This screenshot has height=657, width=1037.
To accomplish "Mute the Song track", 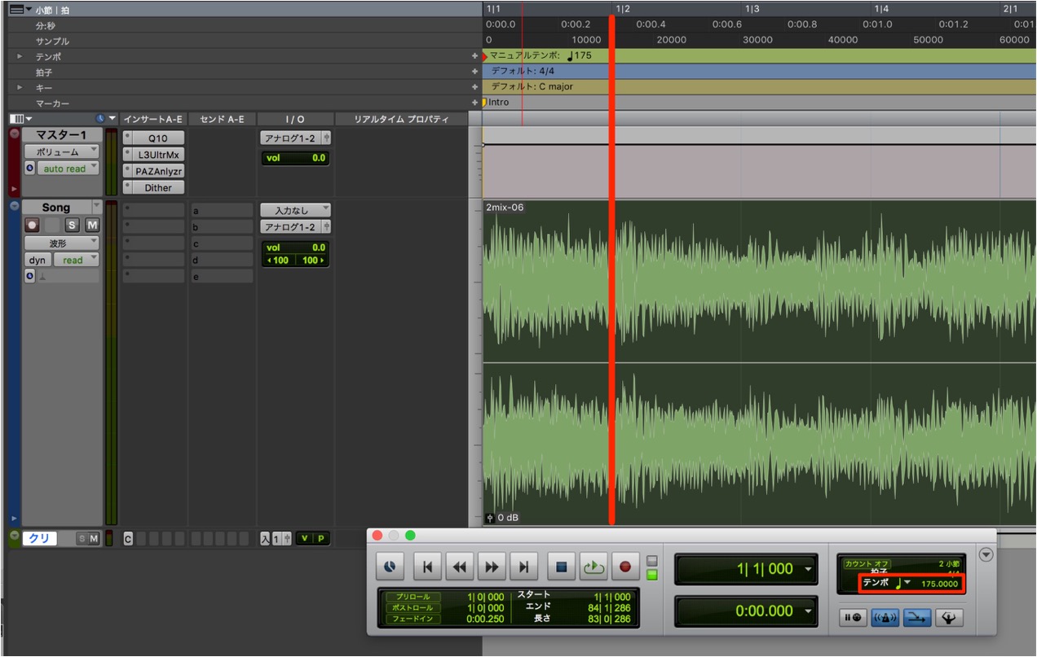I will (92, 225).
